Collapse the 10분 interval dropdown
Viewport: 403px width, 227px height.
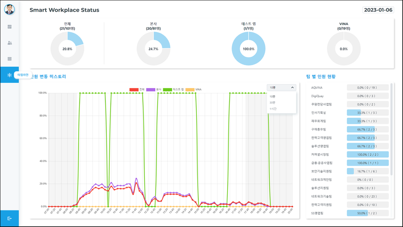pyautogui.click(x=281, y=87)
